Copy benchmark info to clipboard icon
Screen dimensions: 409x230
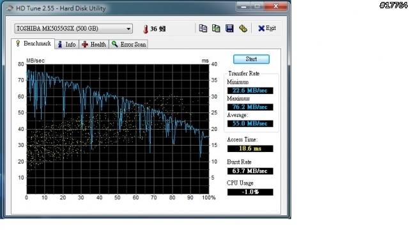coord(203,28)
